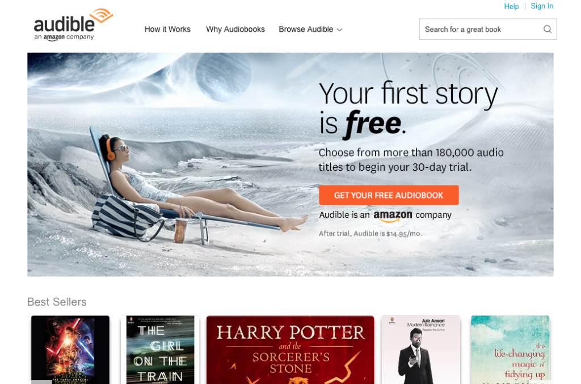Viewport: 581px width, 384px height.
Task: Select The Girl on the Train audiobook
Action: point(160,349)
